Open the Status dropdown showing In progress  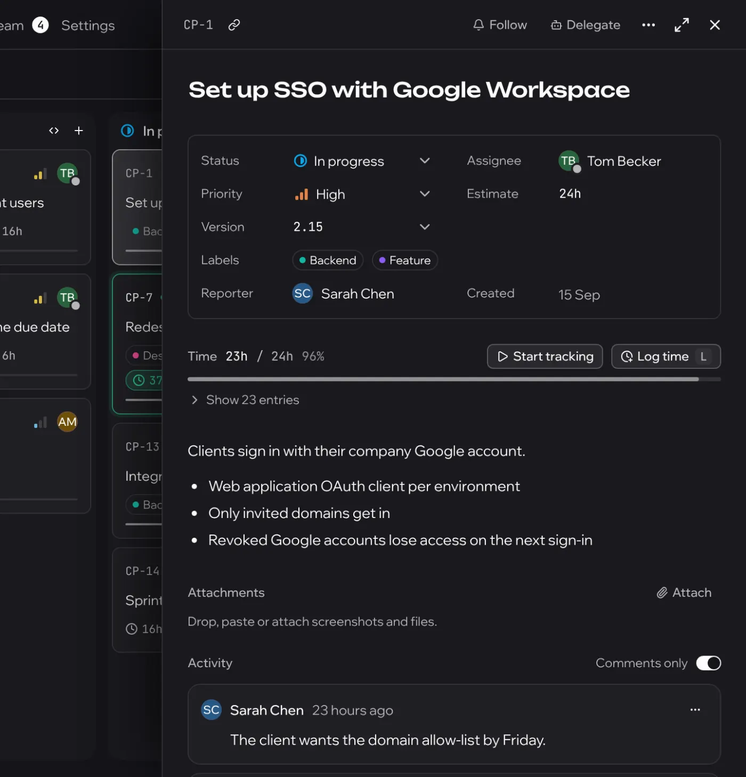click(x=362, y=161)
